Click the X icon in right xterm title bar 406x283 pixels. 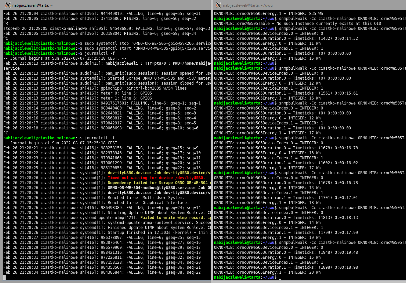(218, 5)
